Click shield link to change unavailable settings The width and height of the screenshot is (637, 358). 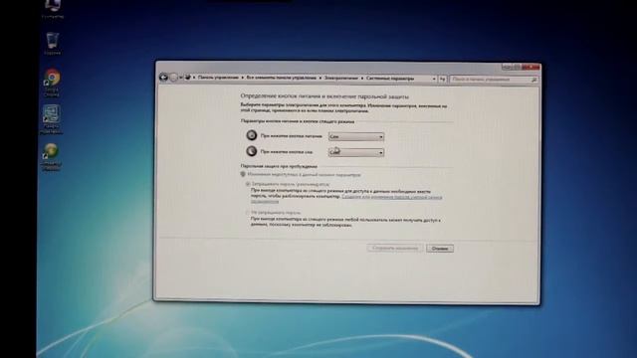click(x=301, y=175)
